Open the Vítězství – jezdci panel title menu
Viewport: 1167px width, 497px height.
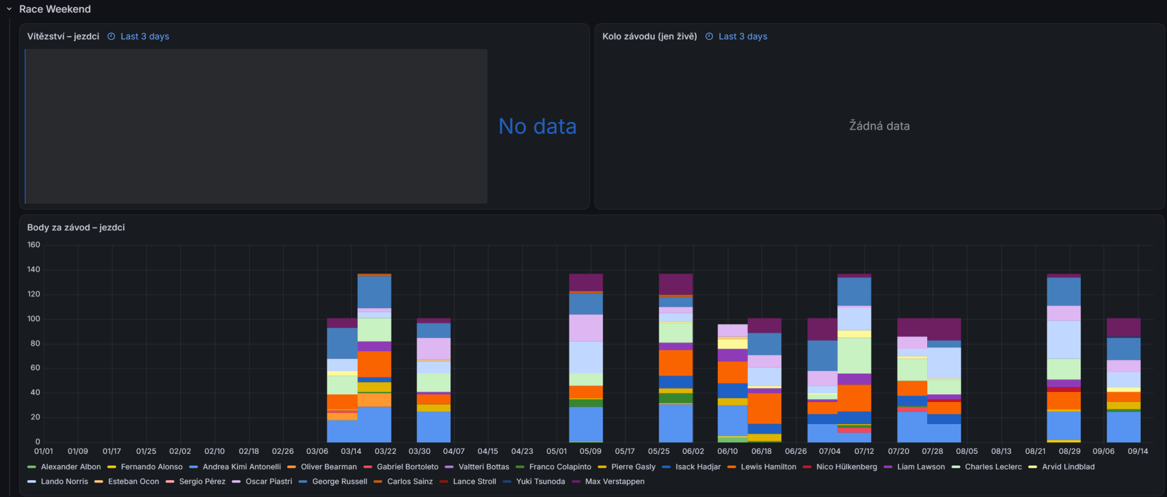pyautogui.click(x=63, y=36)
